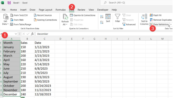Click the Month header cell
The width and height of the screenshot is (173, 98).
click(11, 43)
